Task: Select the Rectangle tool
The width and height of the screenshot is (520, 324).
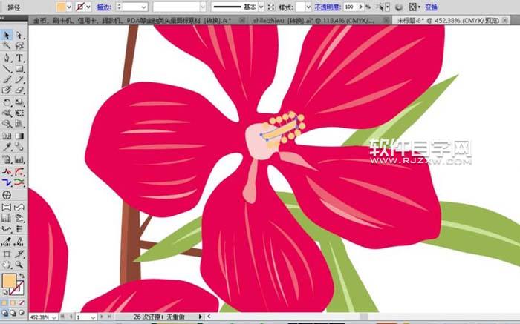Action: (19, 68)
